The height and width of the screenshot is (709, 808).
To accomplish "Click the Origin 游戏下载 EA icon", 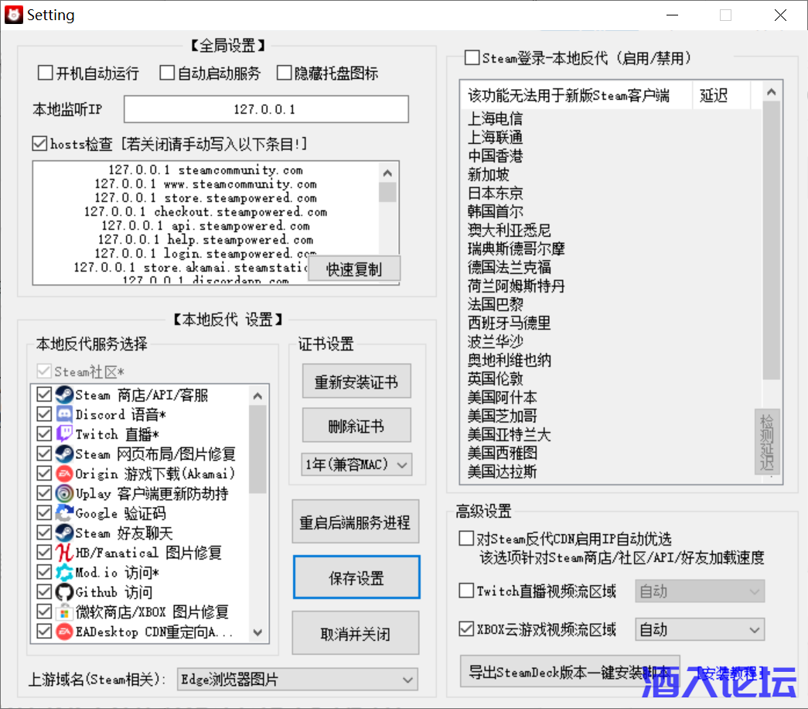I will pyautogui.click(x=64, y=473).
